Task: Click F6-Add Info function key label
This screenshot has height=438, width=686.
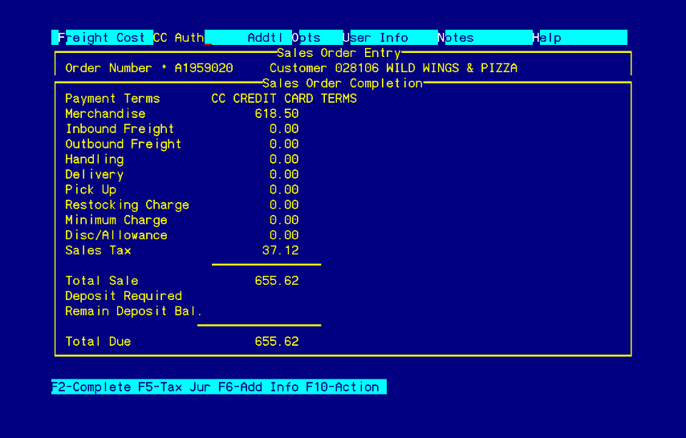Action: [258, 387]
